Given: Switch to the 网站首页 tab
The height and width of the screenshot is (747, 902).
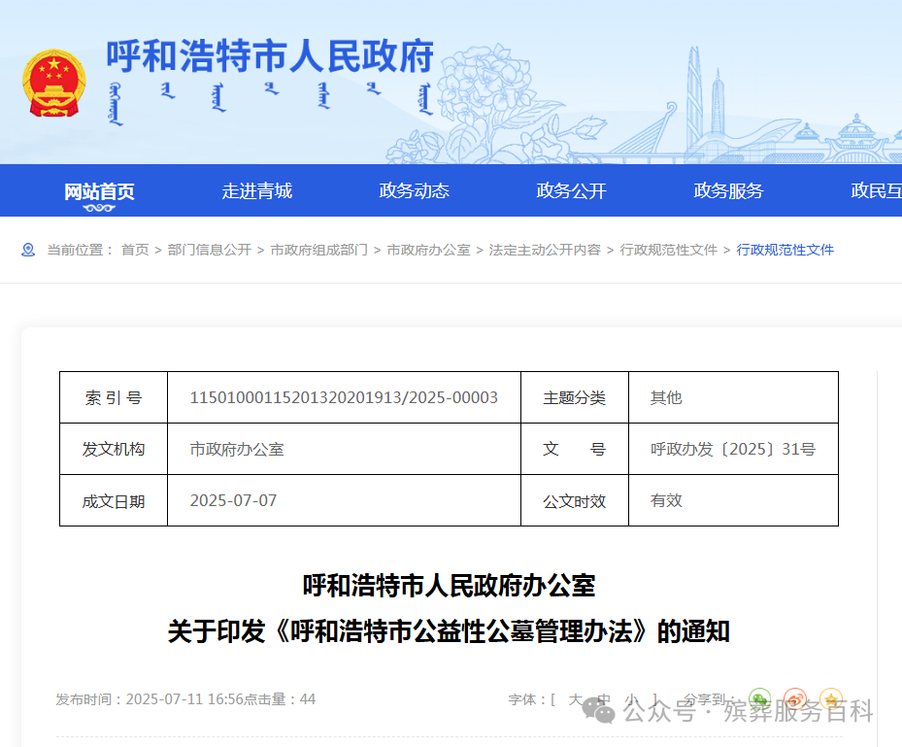Looking at the screenshot, I should (x=98, y=190).
